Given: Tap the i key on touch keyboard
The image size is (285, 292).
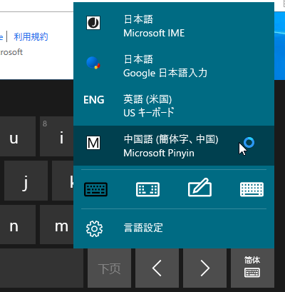Looking at the screenshot, I should pos(57,136).
